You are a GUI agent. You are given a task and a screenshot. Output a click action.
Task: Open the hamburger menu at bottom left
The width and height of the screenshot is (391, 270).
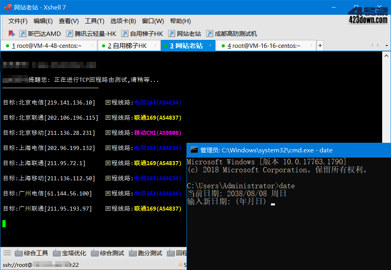click(7, 252)
